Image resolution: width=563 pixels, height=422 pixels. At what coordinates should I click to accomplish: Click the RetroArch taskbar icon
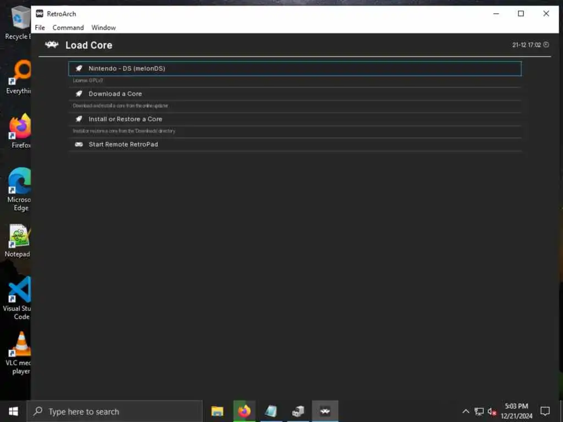325,411
